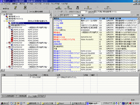Screen dimensions: 140x105
Task: Click the REP01_06.DWG drawing icon
Action: 12,41
